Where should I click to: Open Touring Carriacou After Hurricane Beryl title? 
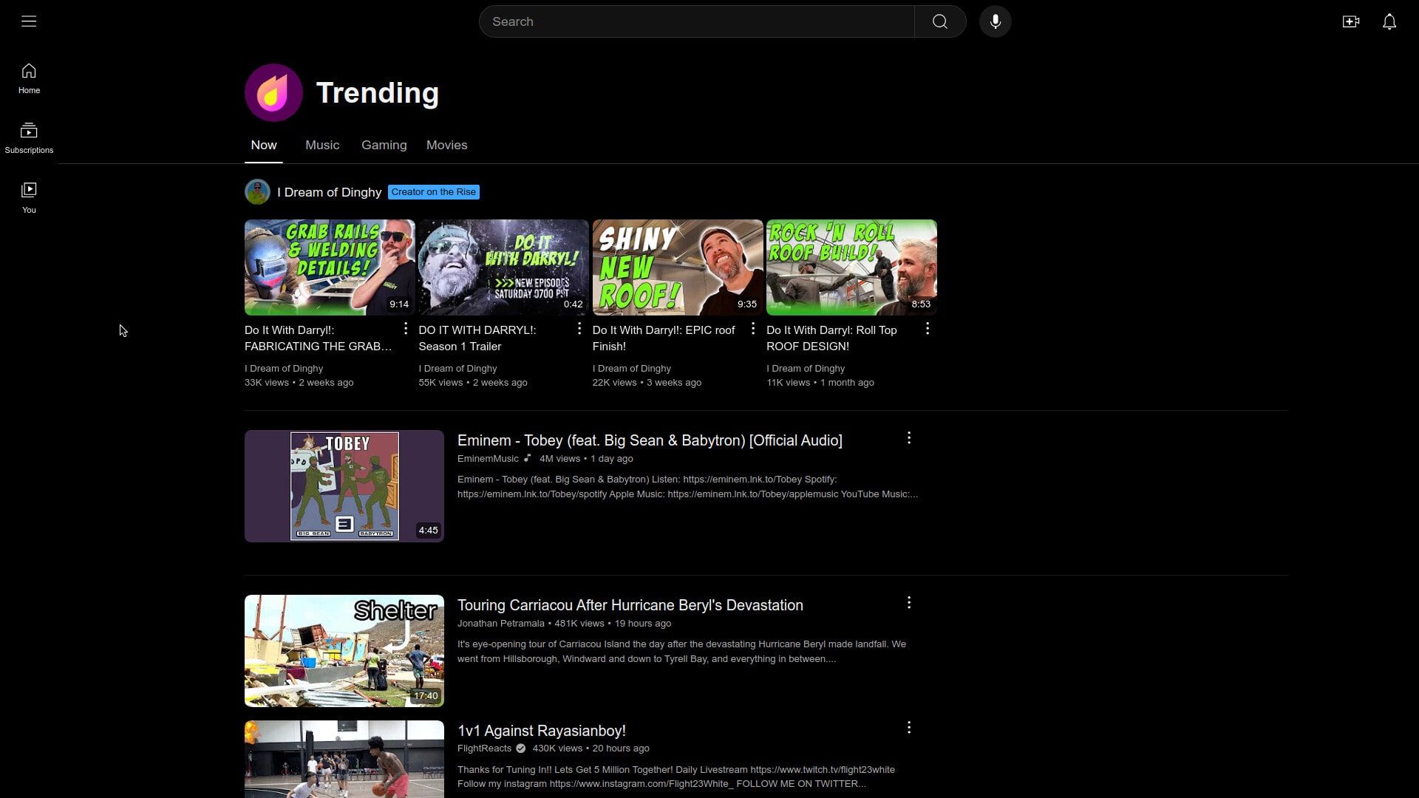click(x=630, y=605)
